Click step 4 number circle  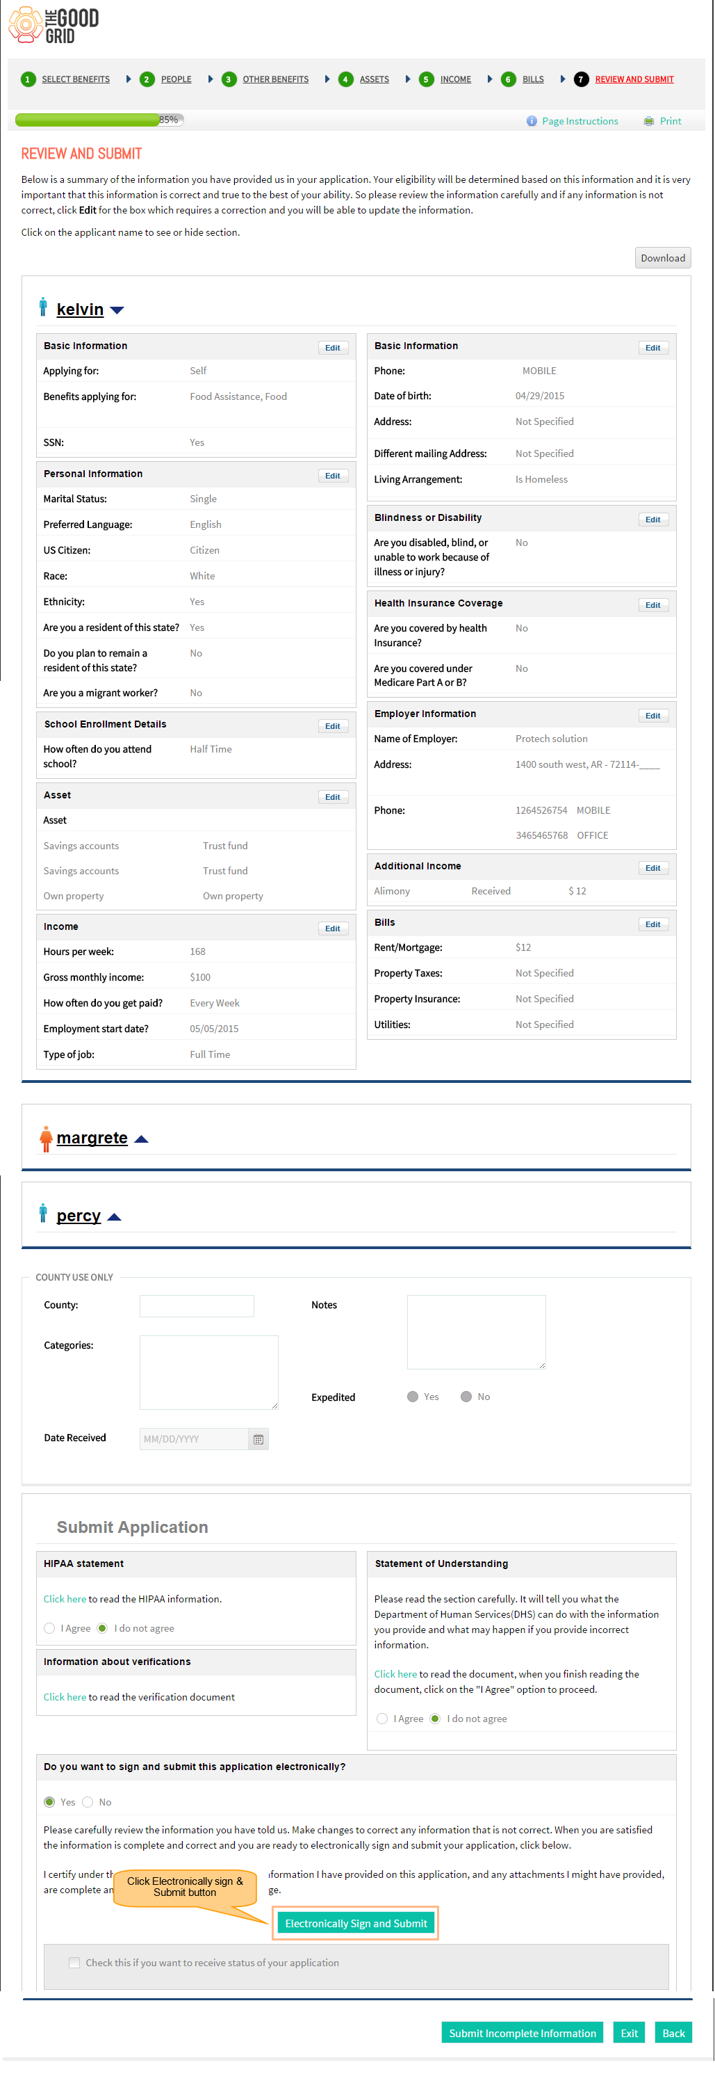tap(345, 79)
